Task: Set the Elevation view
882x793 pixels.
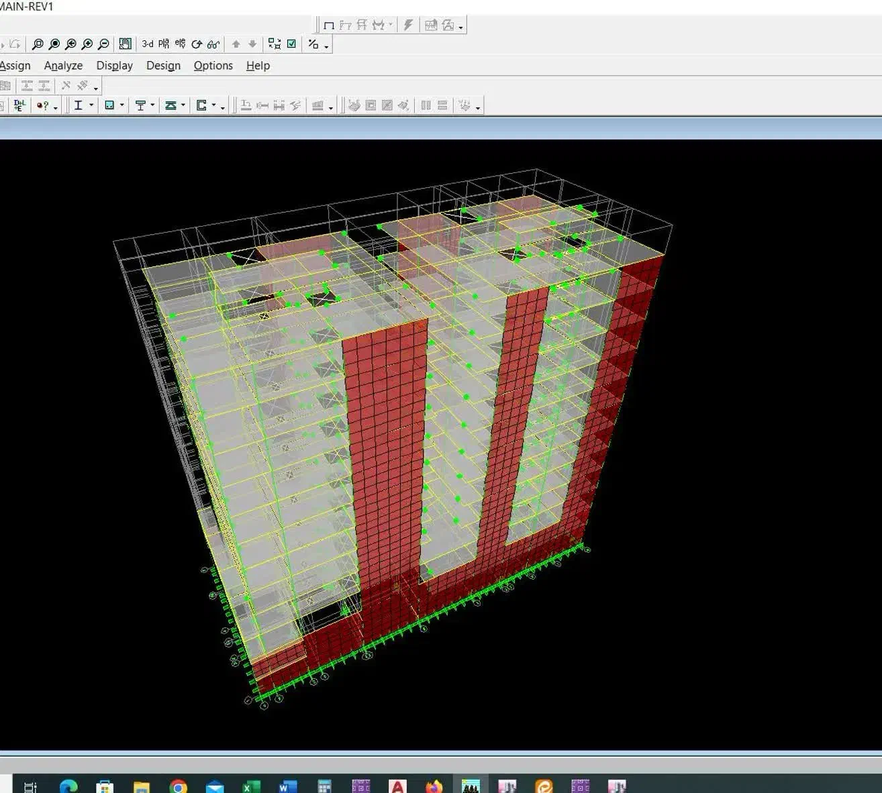Action: coord(180,44)
